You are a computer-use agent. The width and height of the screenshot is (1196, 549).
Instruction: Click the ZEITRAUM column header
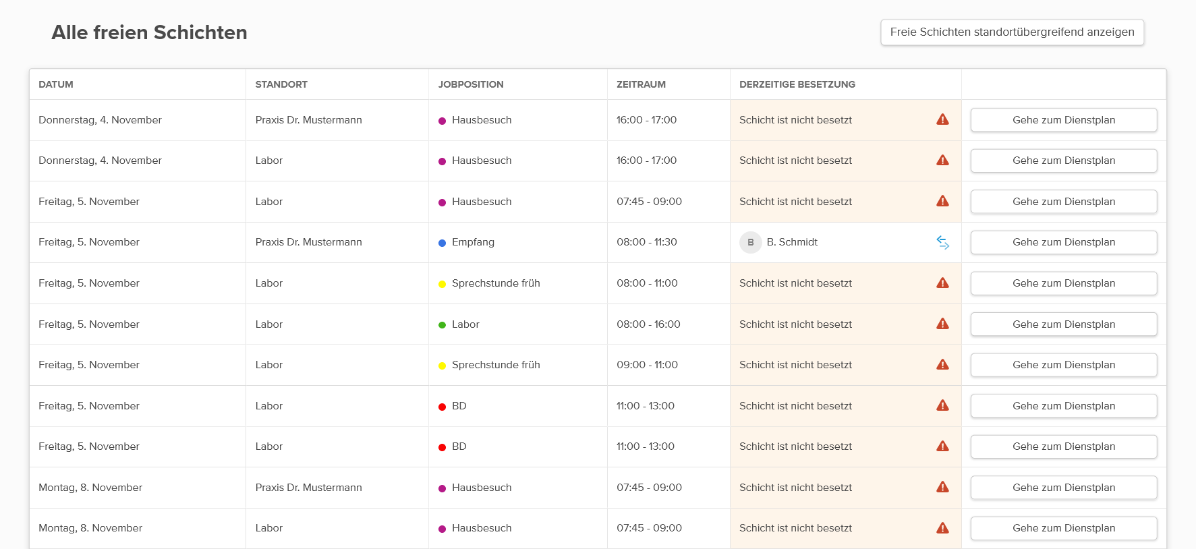point(641,84)
